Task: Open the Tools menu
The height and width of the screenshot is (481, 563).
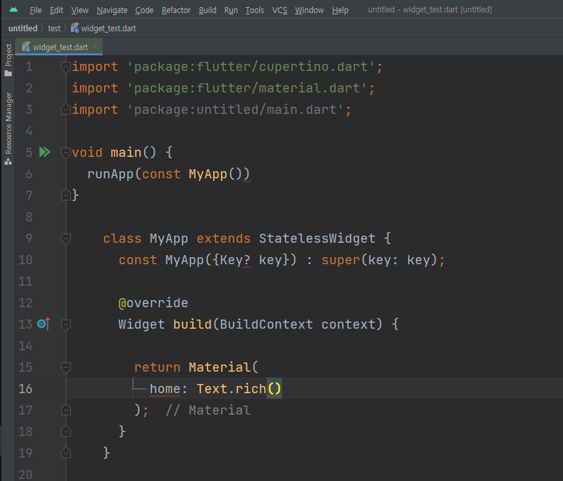Action: [255, 10]
